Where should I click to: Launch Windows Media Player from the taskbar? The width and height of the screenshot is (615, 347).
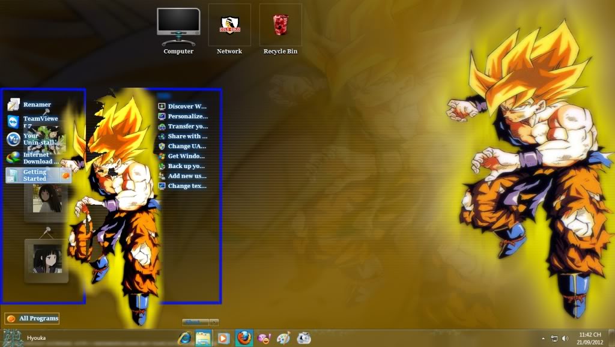pos(223,338)
